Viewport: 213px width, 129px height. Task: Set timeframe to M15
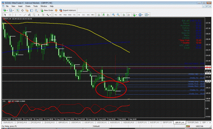pos(65,15)
